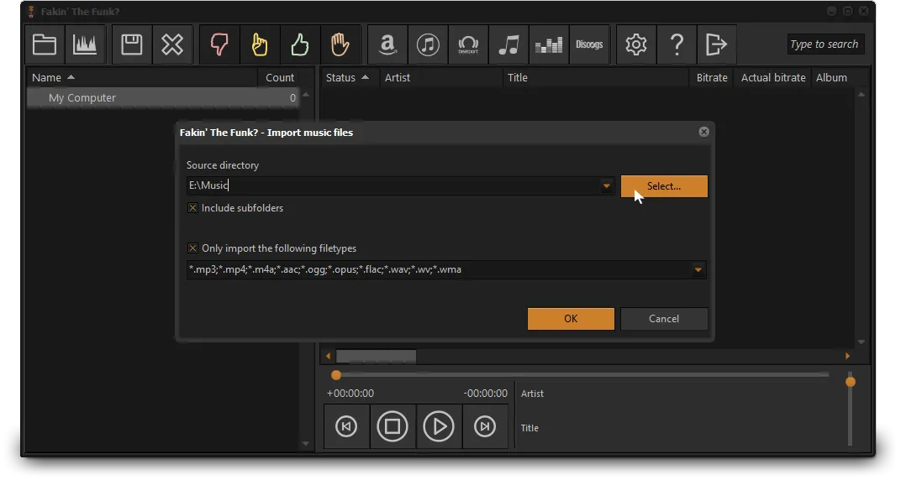Click the play button
This screenshot has width=901, height=480.
(x=439, y=426)
